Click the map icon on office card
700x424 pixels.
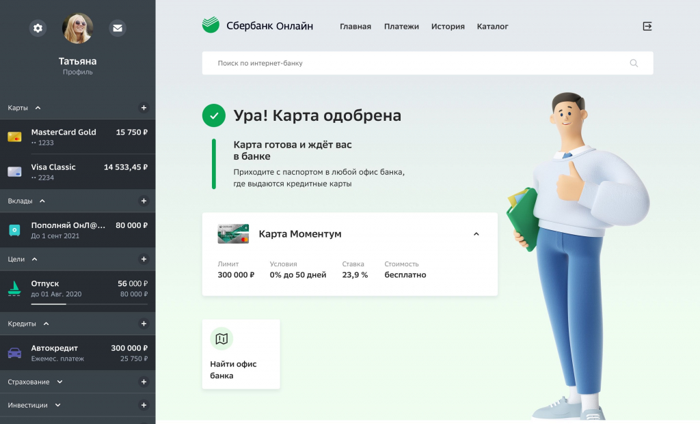221,339
